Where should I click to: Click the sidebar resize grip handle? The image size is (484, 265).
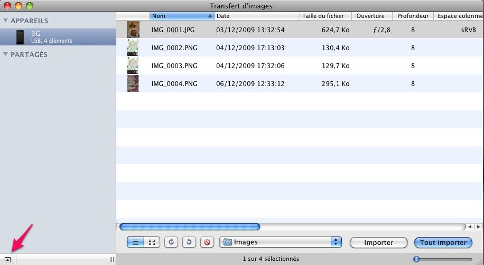(111, 260)
